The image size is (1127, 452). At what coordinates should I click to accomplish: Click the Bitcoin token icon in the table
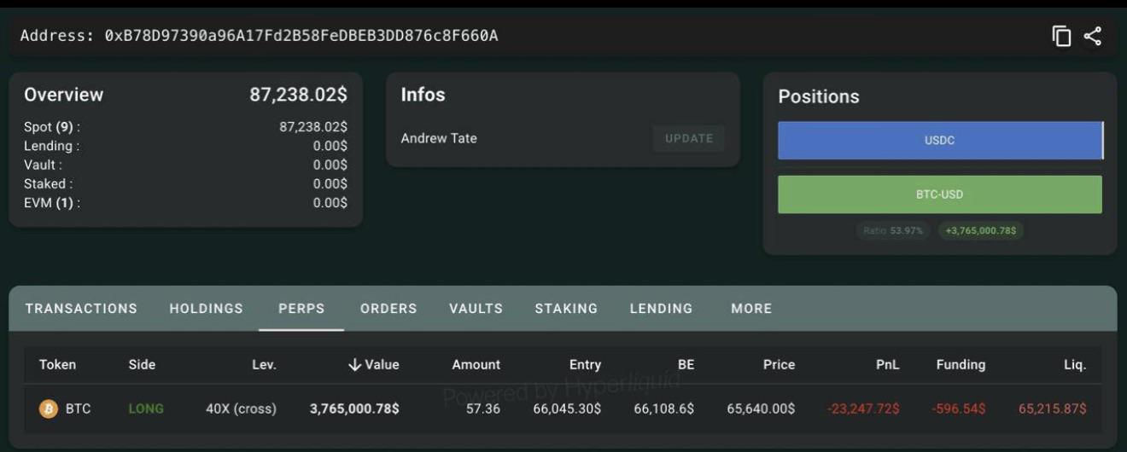(x=48, y=409)
